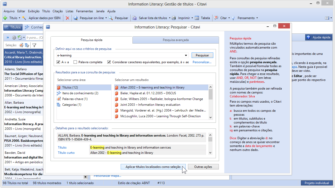
Task: Select the Categorias (1) area
Action: [x=84, y=105]
